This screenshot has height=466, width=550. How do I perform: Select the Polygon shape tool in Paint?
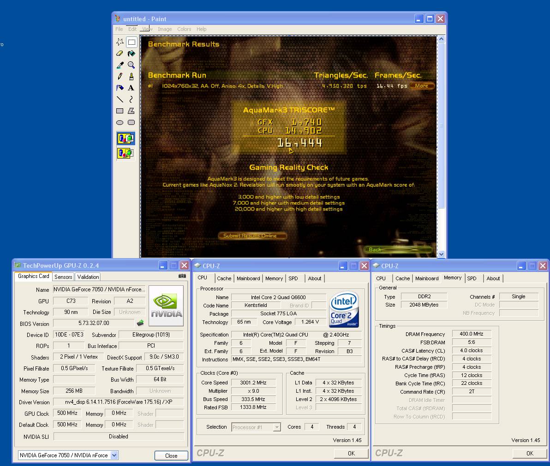(x=132, y=111)
